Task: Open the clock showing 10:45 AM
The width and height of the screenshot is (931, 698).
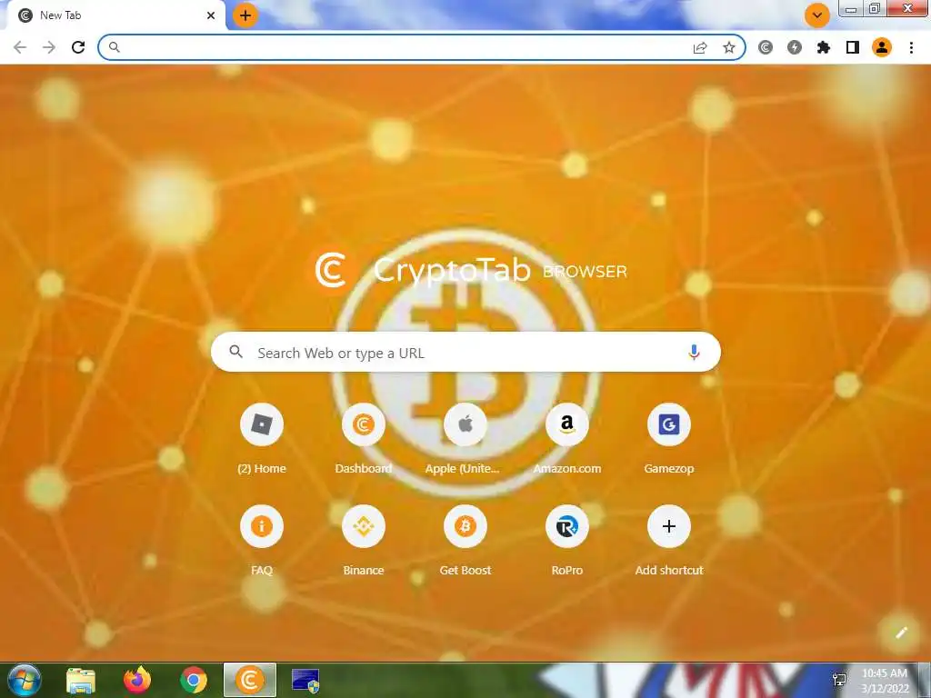Action: [x=885, y=680]
